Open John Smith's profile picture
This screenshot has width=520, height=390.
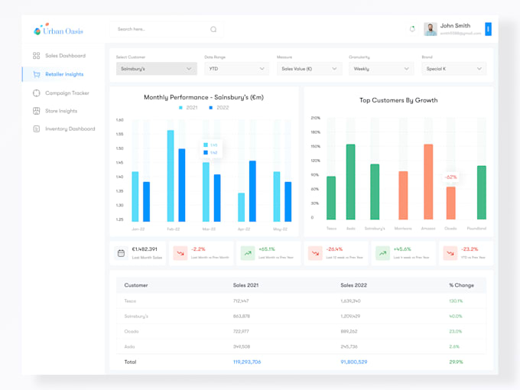(430, 29)
